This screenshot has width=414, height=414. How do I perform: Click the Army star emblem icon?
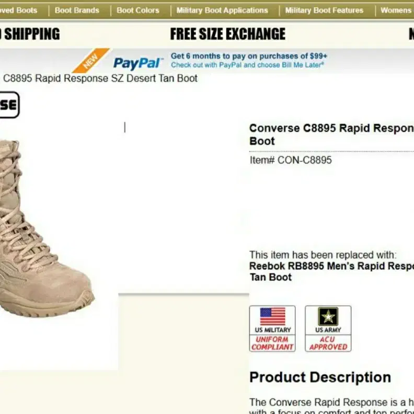click(328, 316)
